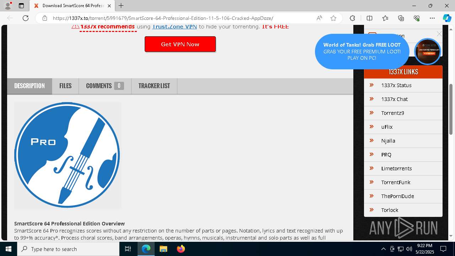Add page to favorites star
455x256 pixels.
333,18
